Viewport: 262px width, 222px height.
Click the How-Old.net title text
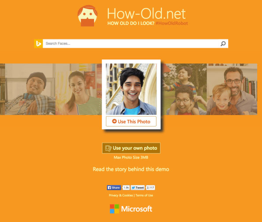[x=146, y=14]
